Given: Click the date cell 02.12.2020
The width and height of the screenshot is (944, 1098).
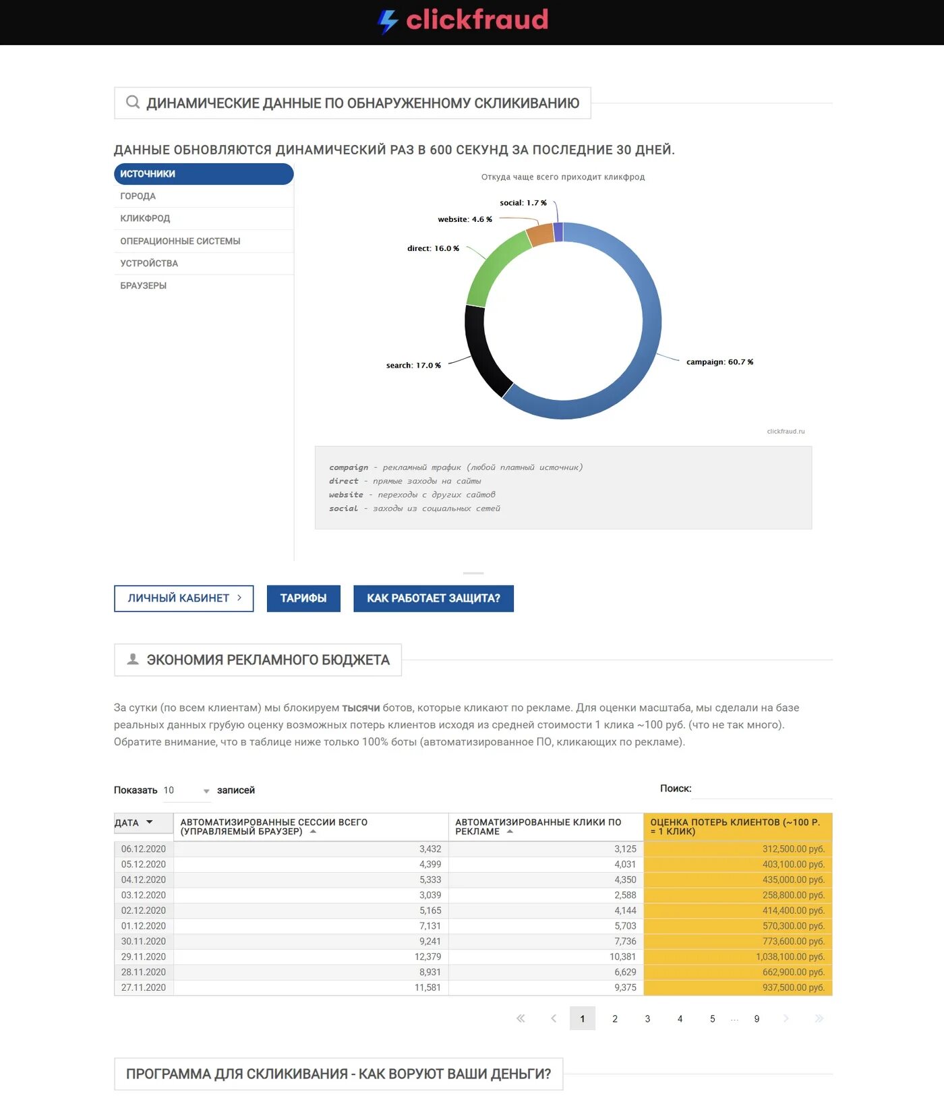Looking at the screenshot, I should point(144,911).
